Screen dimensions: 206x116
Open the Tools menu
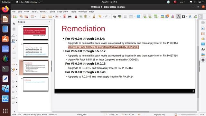[73, 12]
